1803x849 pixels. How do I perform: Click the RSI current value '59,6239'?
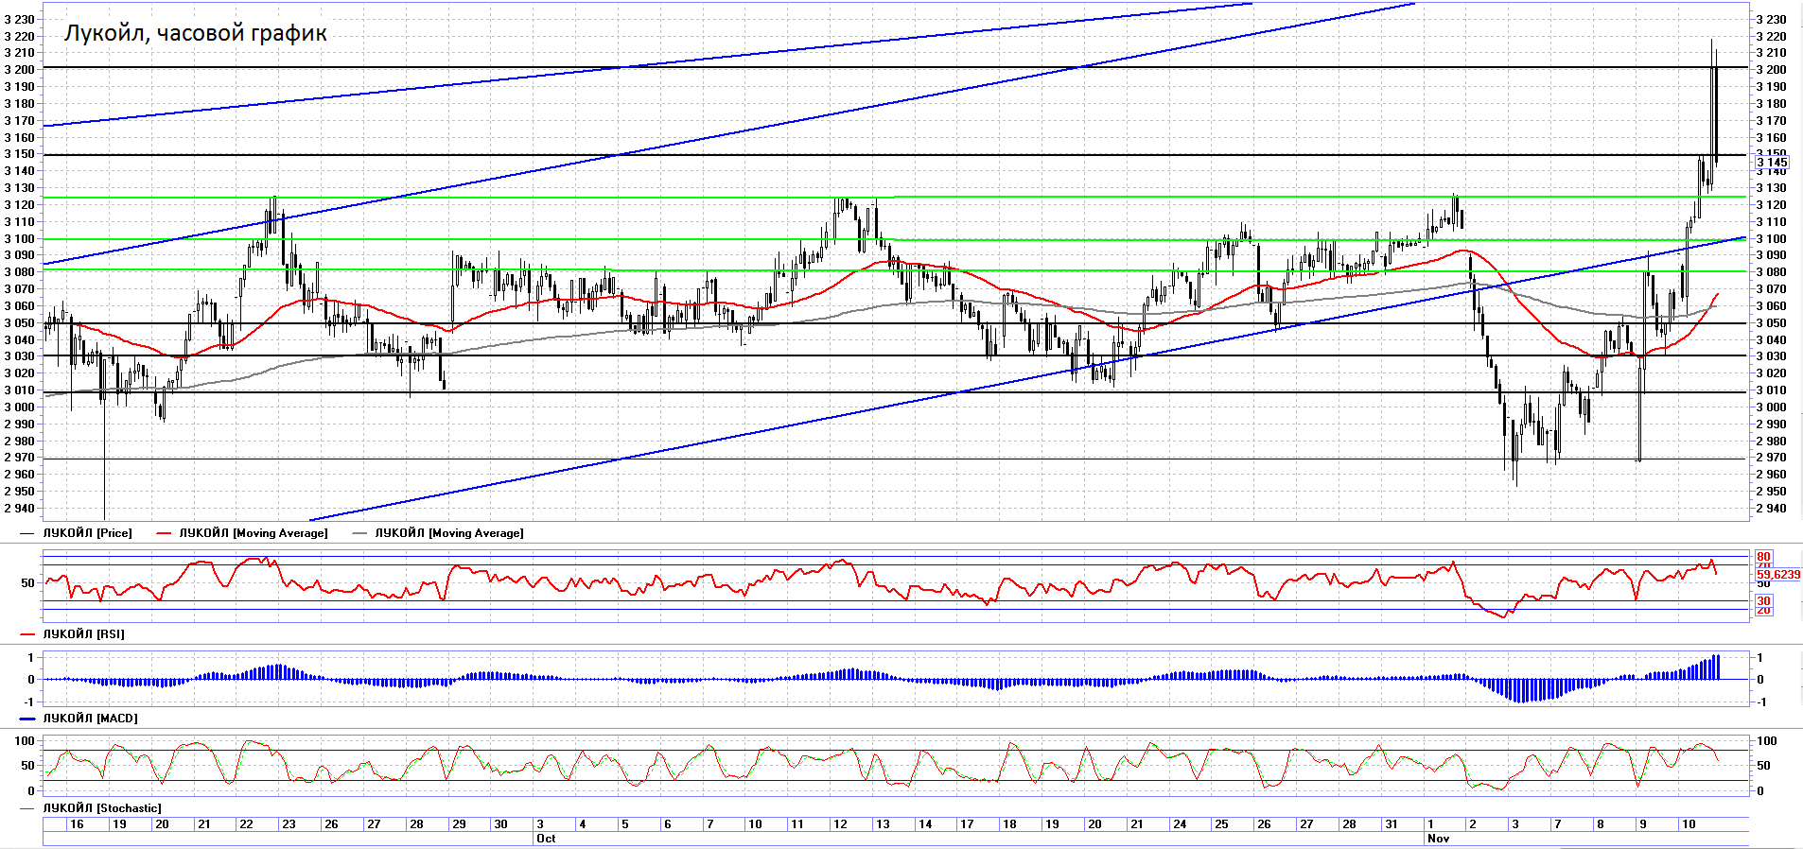pos(1778,574)
